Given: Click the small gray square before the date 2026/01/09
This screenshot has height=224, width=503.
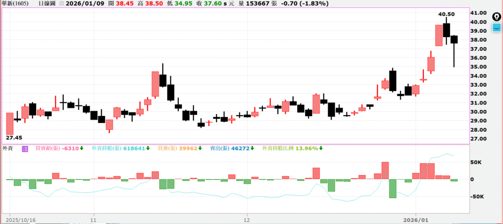Looking at the screenshot, I should click(61, 3).
